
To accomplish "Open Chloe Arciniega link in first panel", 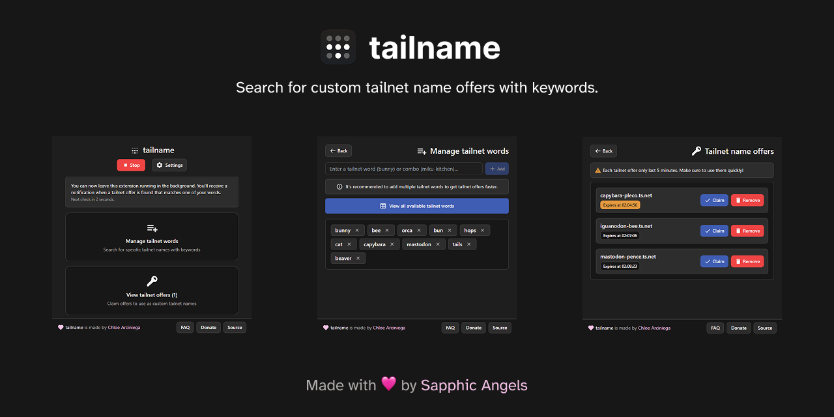I will pyautogui.click(x=124, y=328).
